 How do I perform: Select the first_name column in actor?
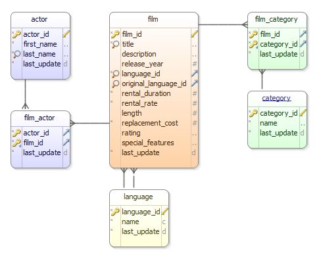(x=40, y=44)
